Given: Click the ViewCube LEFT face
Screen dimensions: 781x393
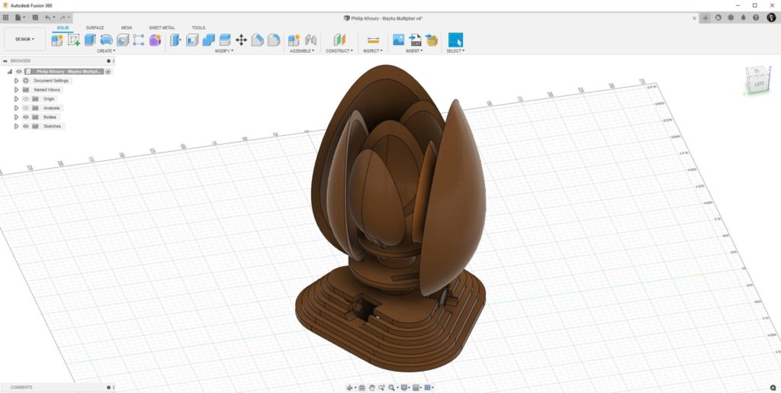Looking at the screenshot, I should pos(759,84).
